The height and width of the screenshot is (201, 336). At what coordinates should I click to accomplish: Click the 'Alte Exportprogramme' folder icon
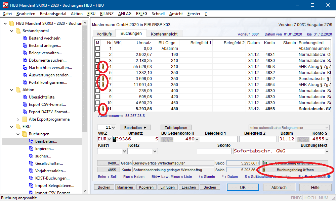(25, 119)
